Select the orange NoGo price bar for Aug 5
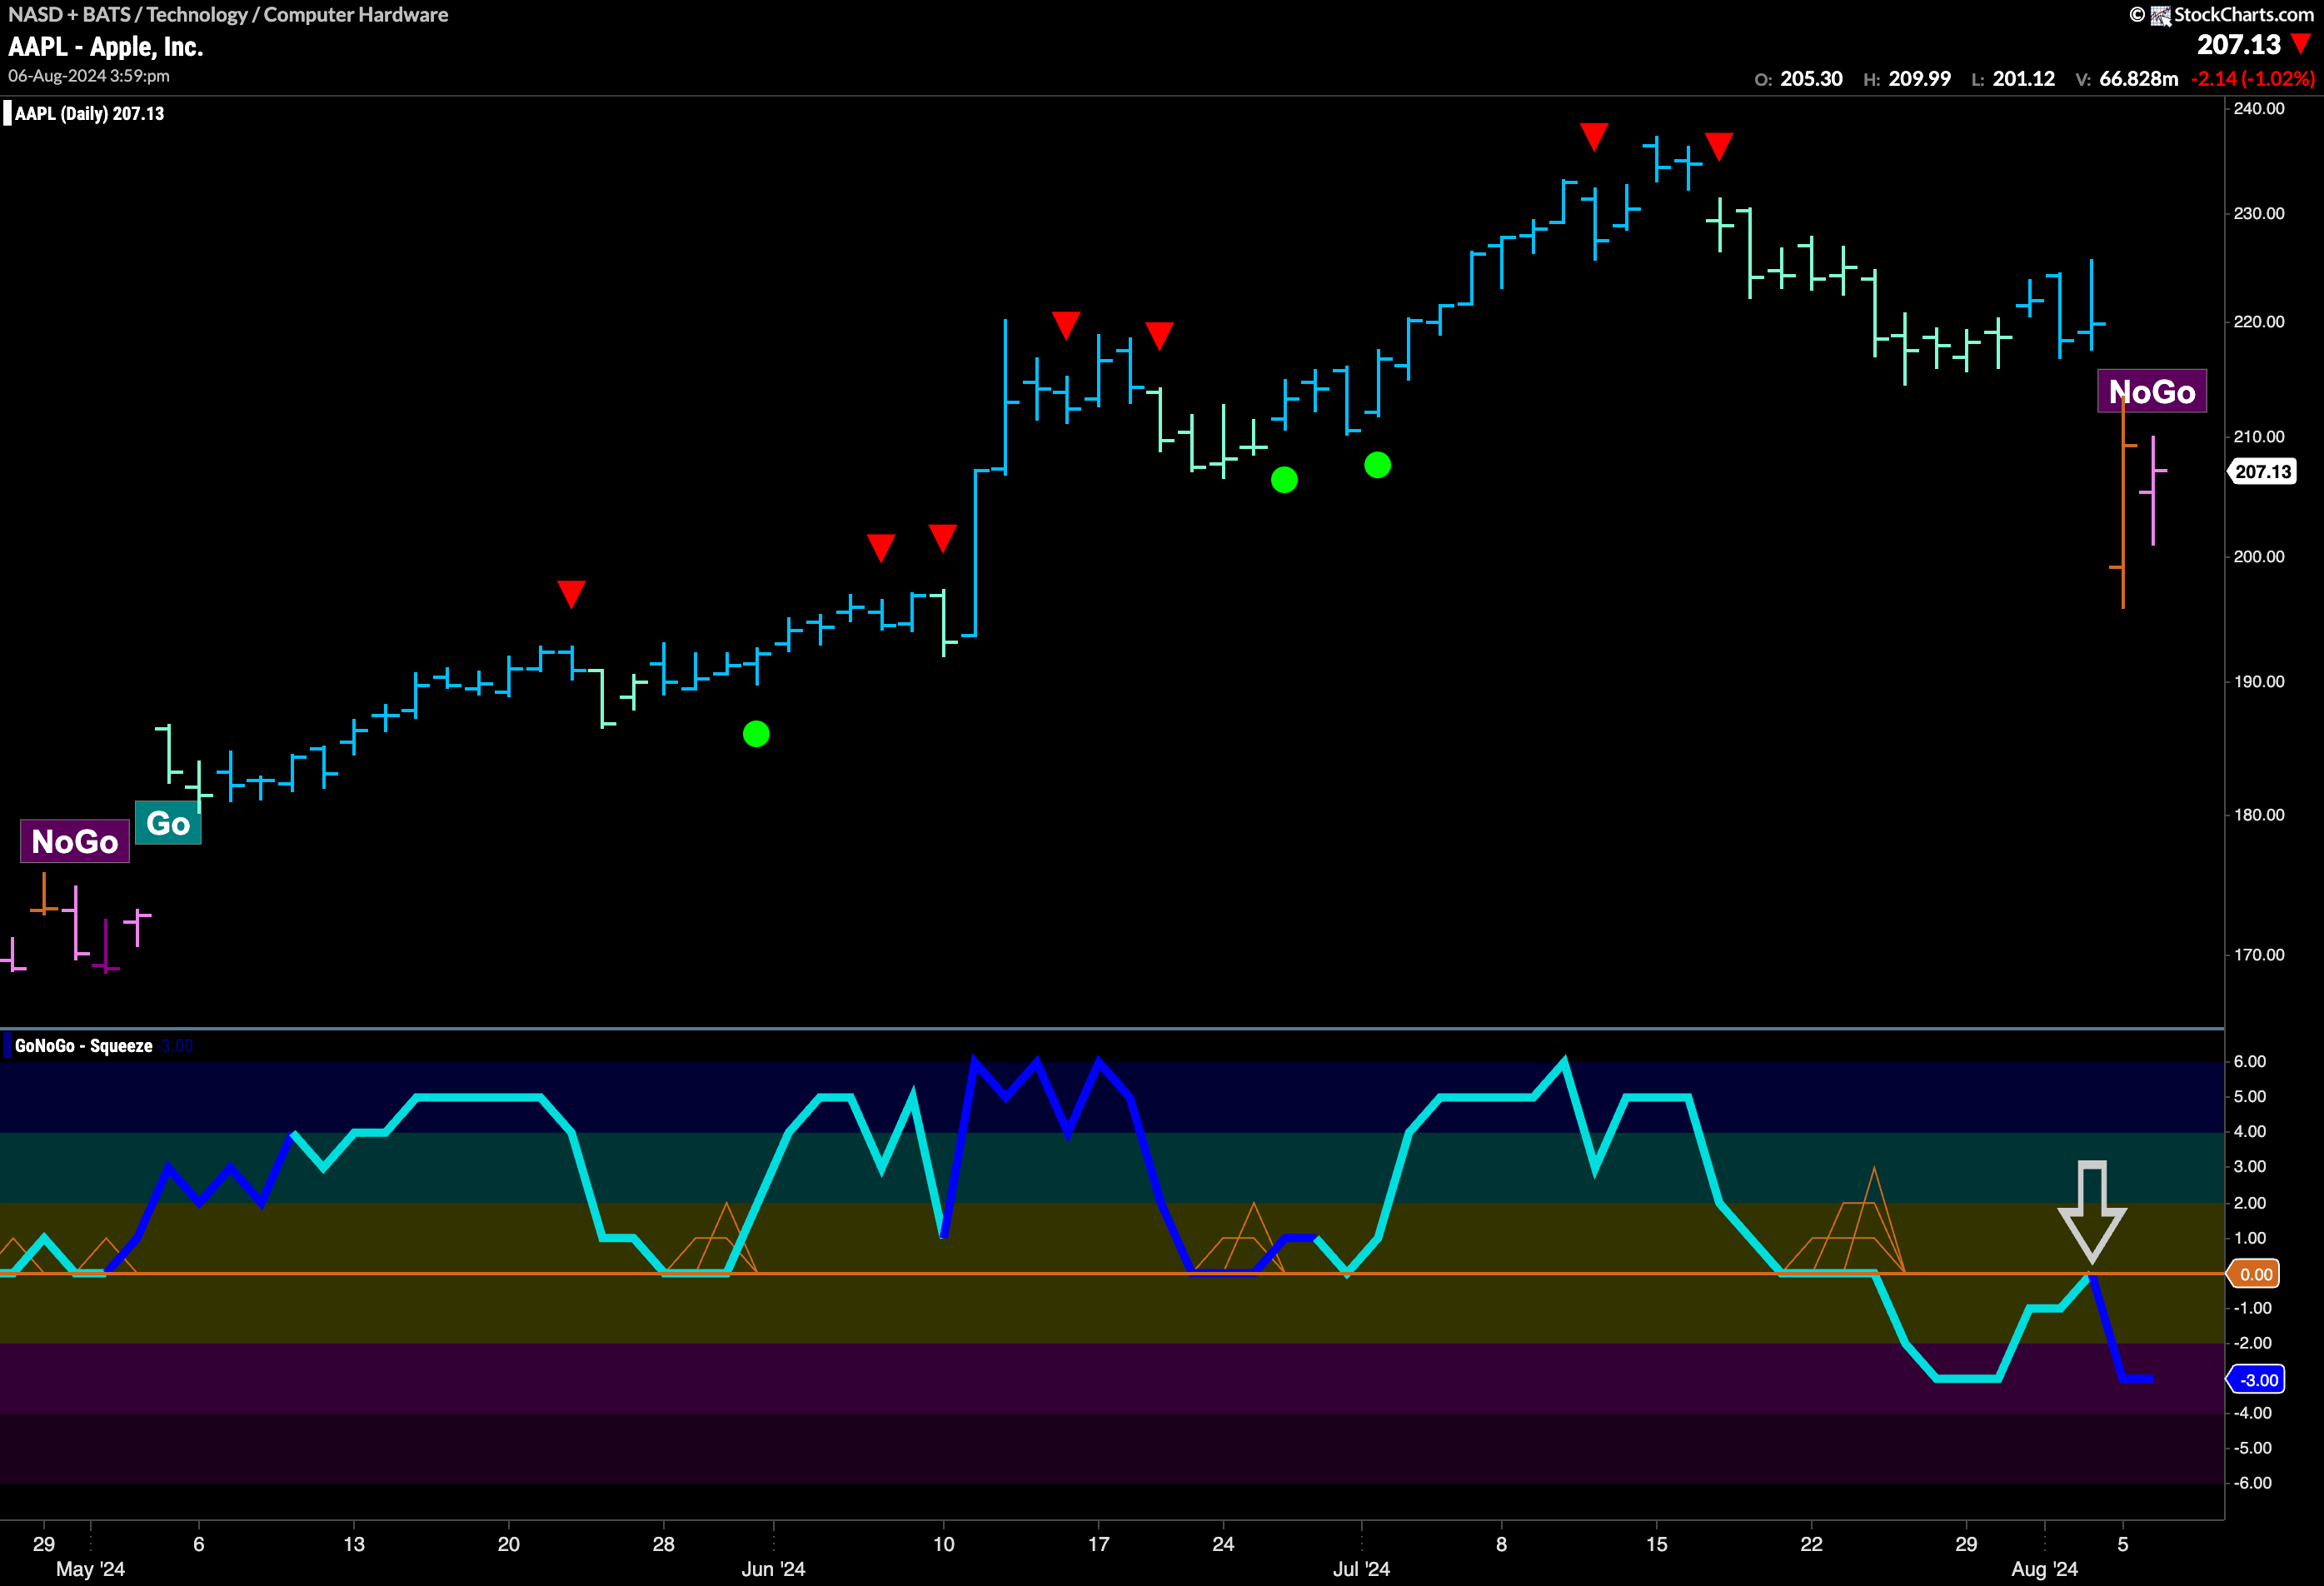Screen dimensions: 2324x1586 point(2123,502)
